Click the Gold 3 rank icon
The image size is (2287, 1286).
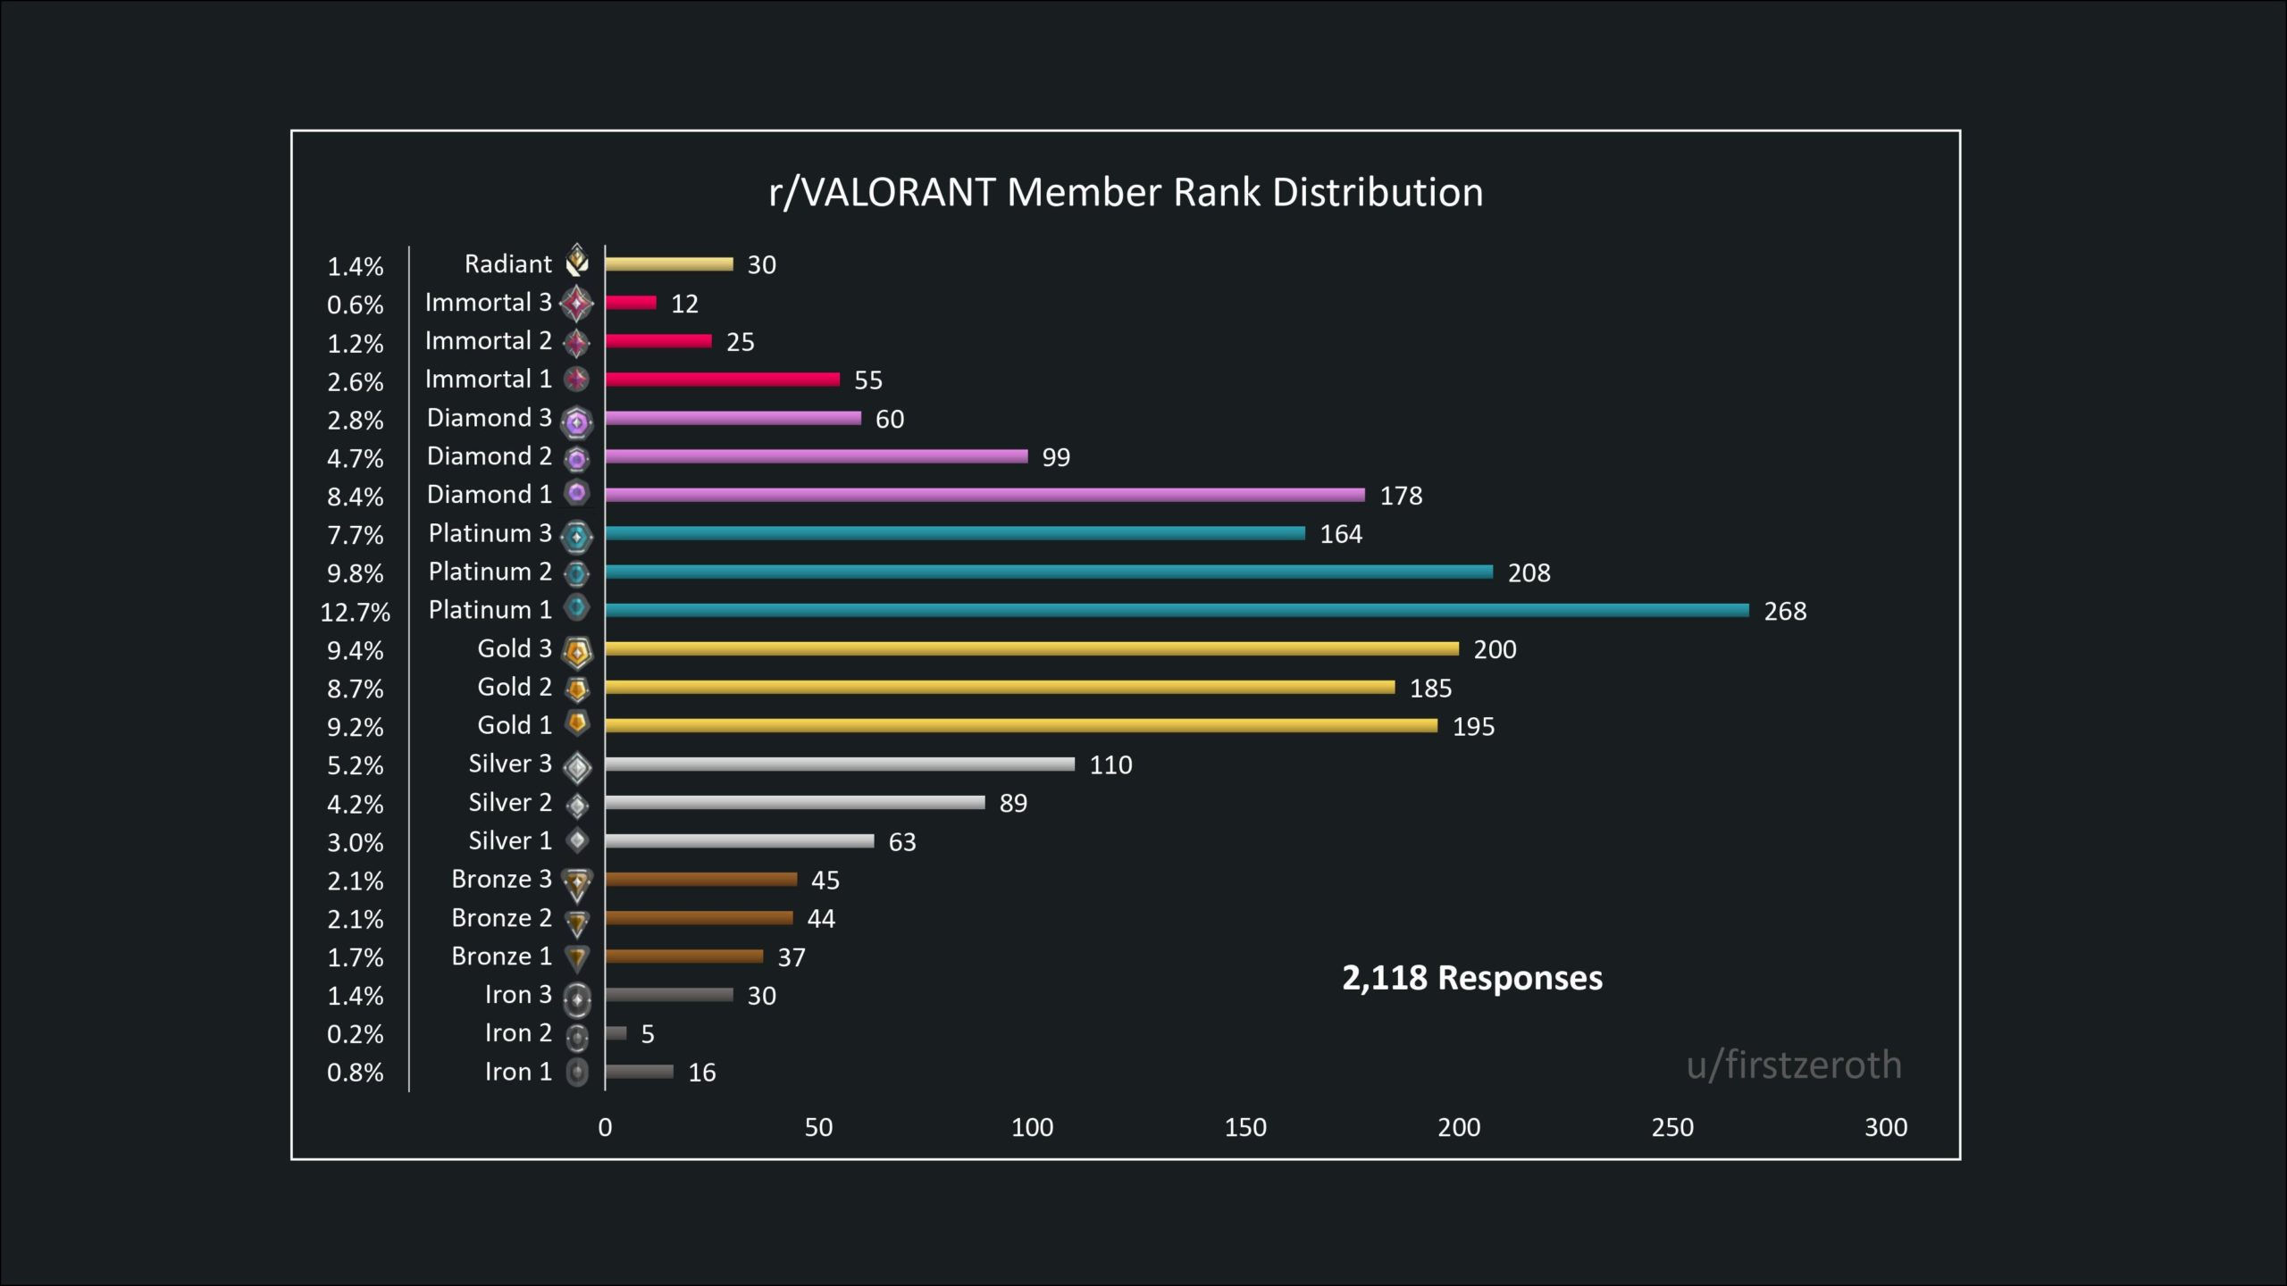pos(577,653)
